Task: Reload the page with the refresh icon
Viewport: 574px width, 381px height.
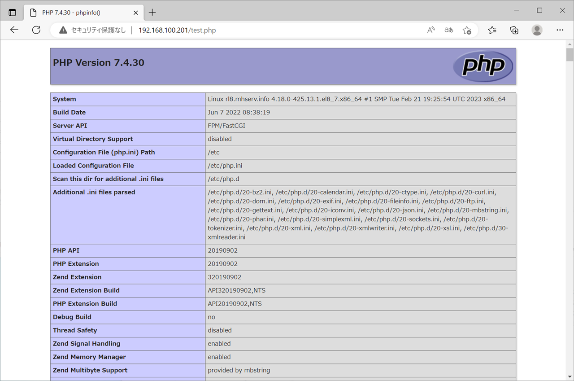Action: click(x=36, y=30)
